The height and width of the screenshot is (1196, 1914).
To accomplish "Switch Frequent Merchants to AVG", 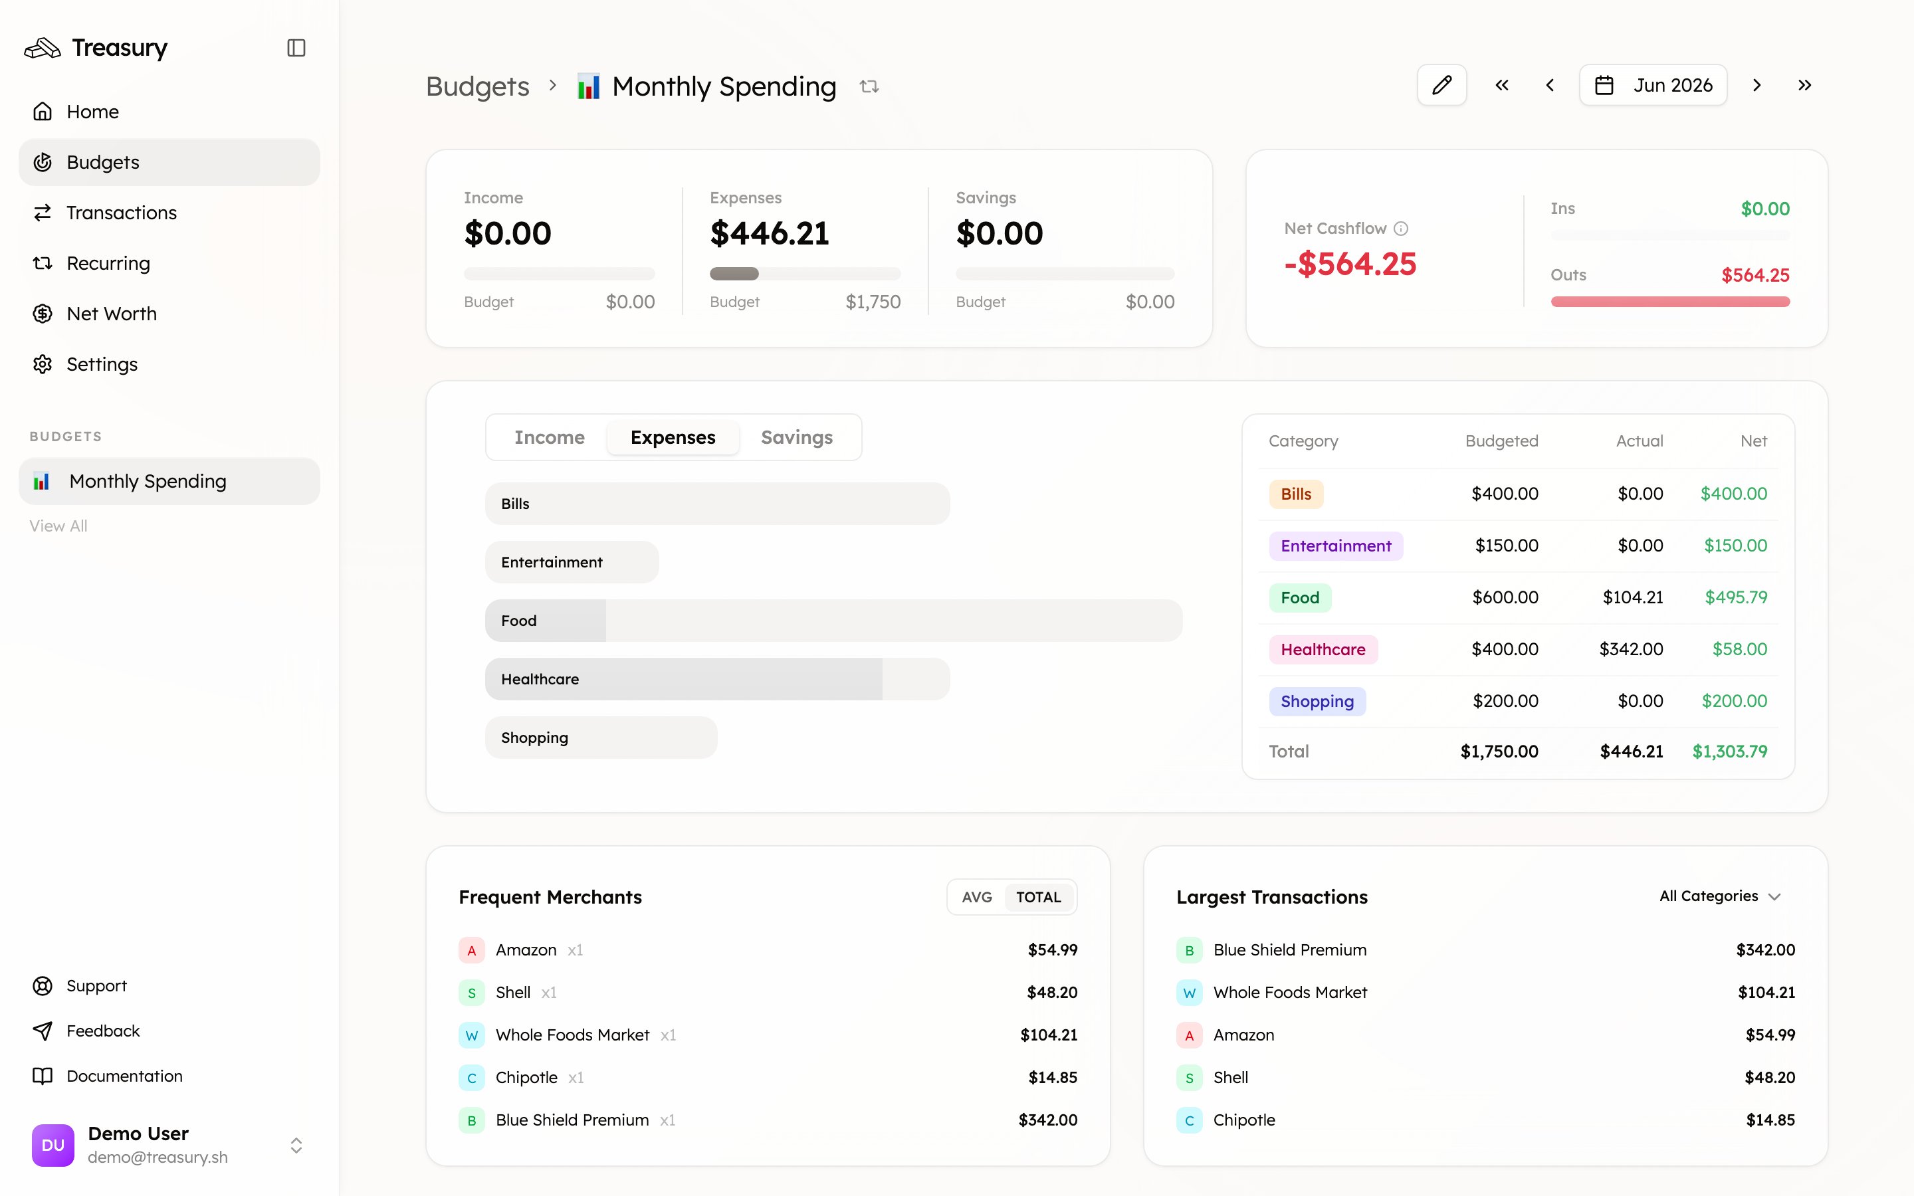I will click(x=977, y=897).
